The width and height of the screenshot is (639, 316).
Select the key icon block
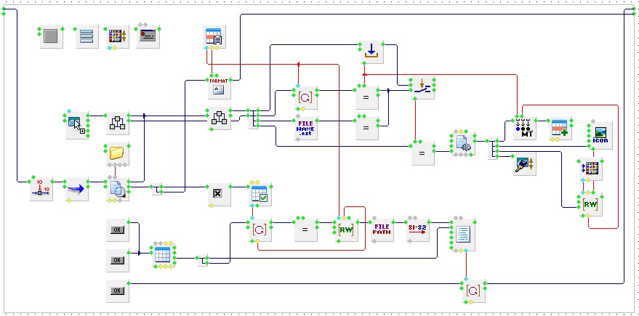pos(523,163)
